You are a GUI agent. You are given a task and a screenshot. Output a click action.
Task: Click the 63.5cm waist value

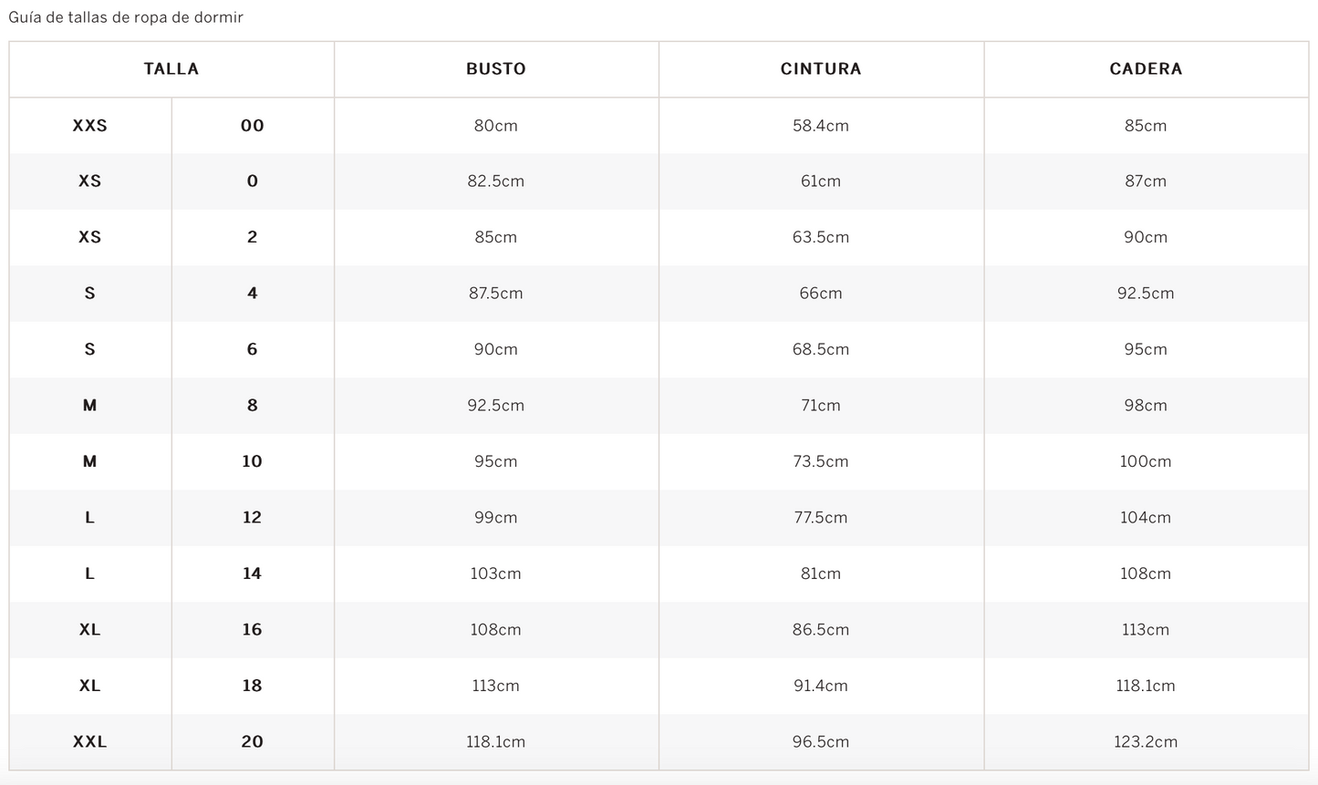point(821,237)
